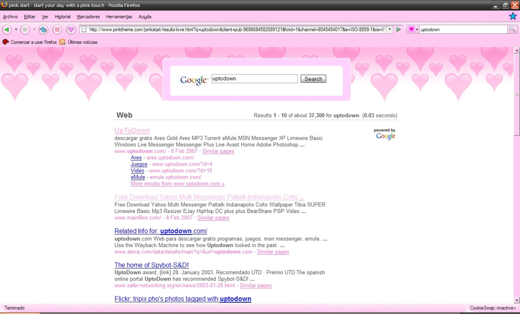This screenshot has height=314, width=520.
Task: Open The home of Spybot-S&D! result
Action: [152, 265]
